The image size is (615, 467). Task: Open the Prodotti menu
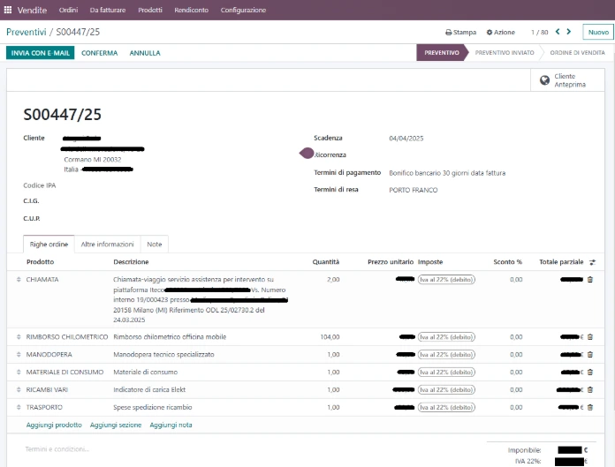[150, 10]
